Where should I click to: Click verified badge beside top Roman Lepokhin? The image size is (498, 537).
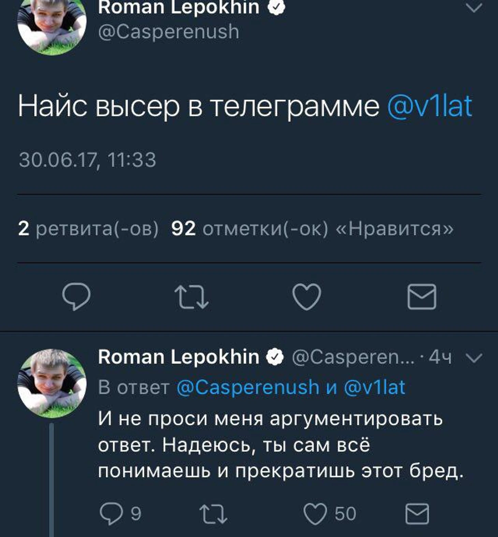[x=276, y=8]
